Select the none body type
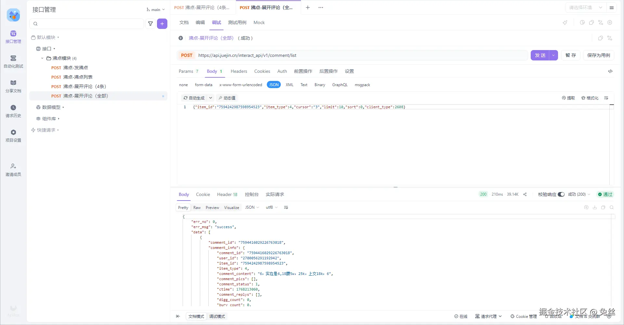 (183, 85)
